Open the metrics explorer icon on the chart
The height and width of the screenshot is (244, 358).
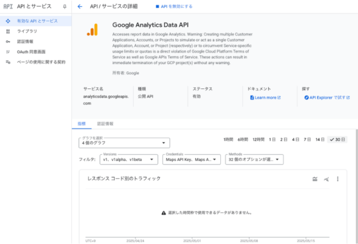pyautogui.click(x=326, y=179)
